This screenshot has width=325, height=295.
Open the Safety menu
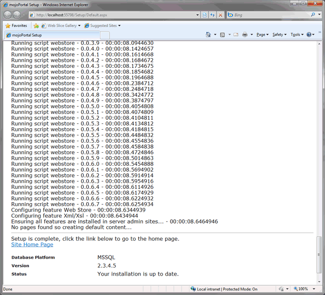point(278,35)
